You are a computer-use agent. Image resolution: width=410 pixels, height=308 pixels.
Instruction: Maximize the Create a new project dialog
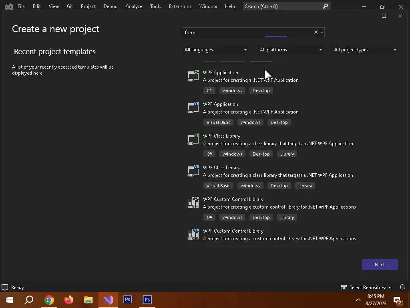point(384,16)
